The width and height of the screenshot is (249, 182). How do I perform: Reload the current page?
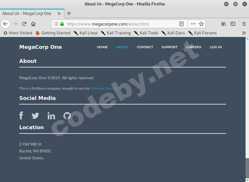click(24, 24)
